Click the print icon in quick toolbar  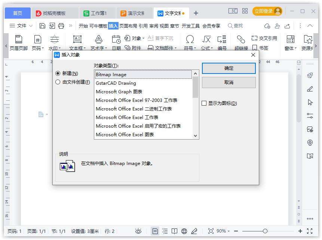pos(61,26)
